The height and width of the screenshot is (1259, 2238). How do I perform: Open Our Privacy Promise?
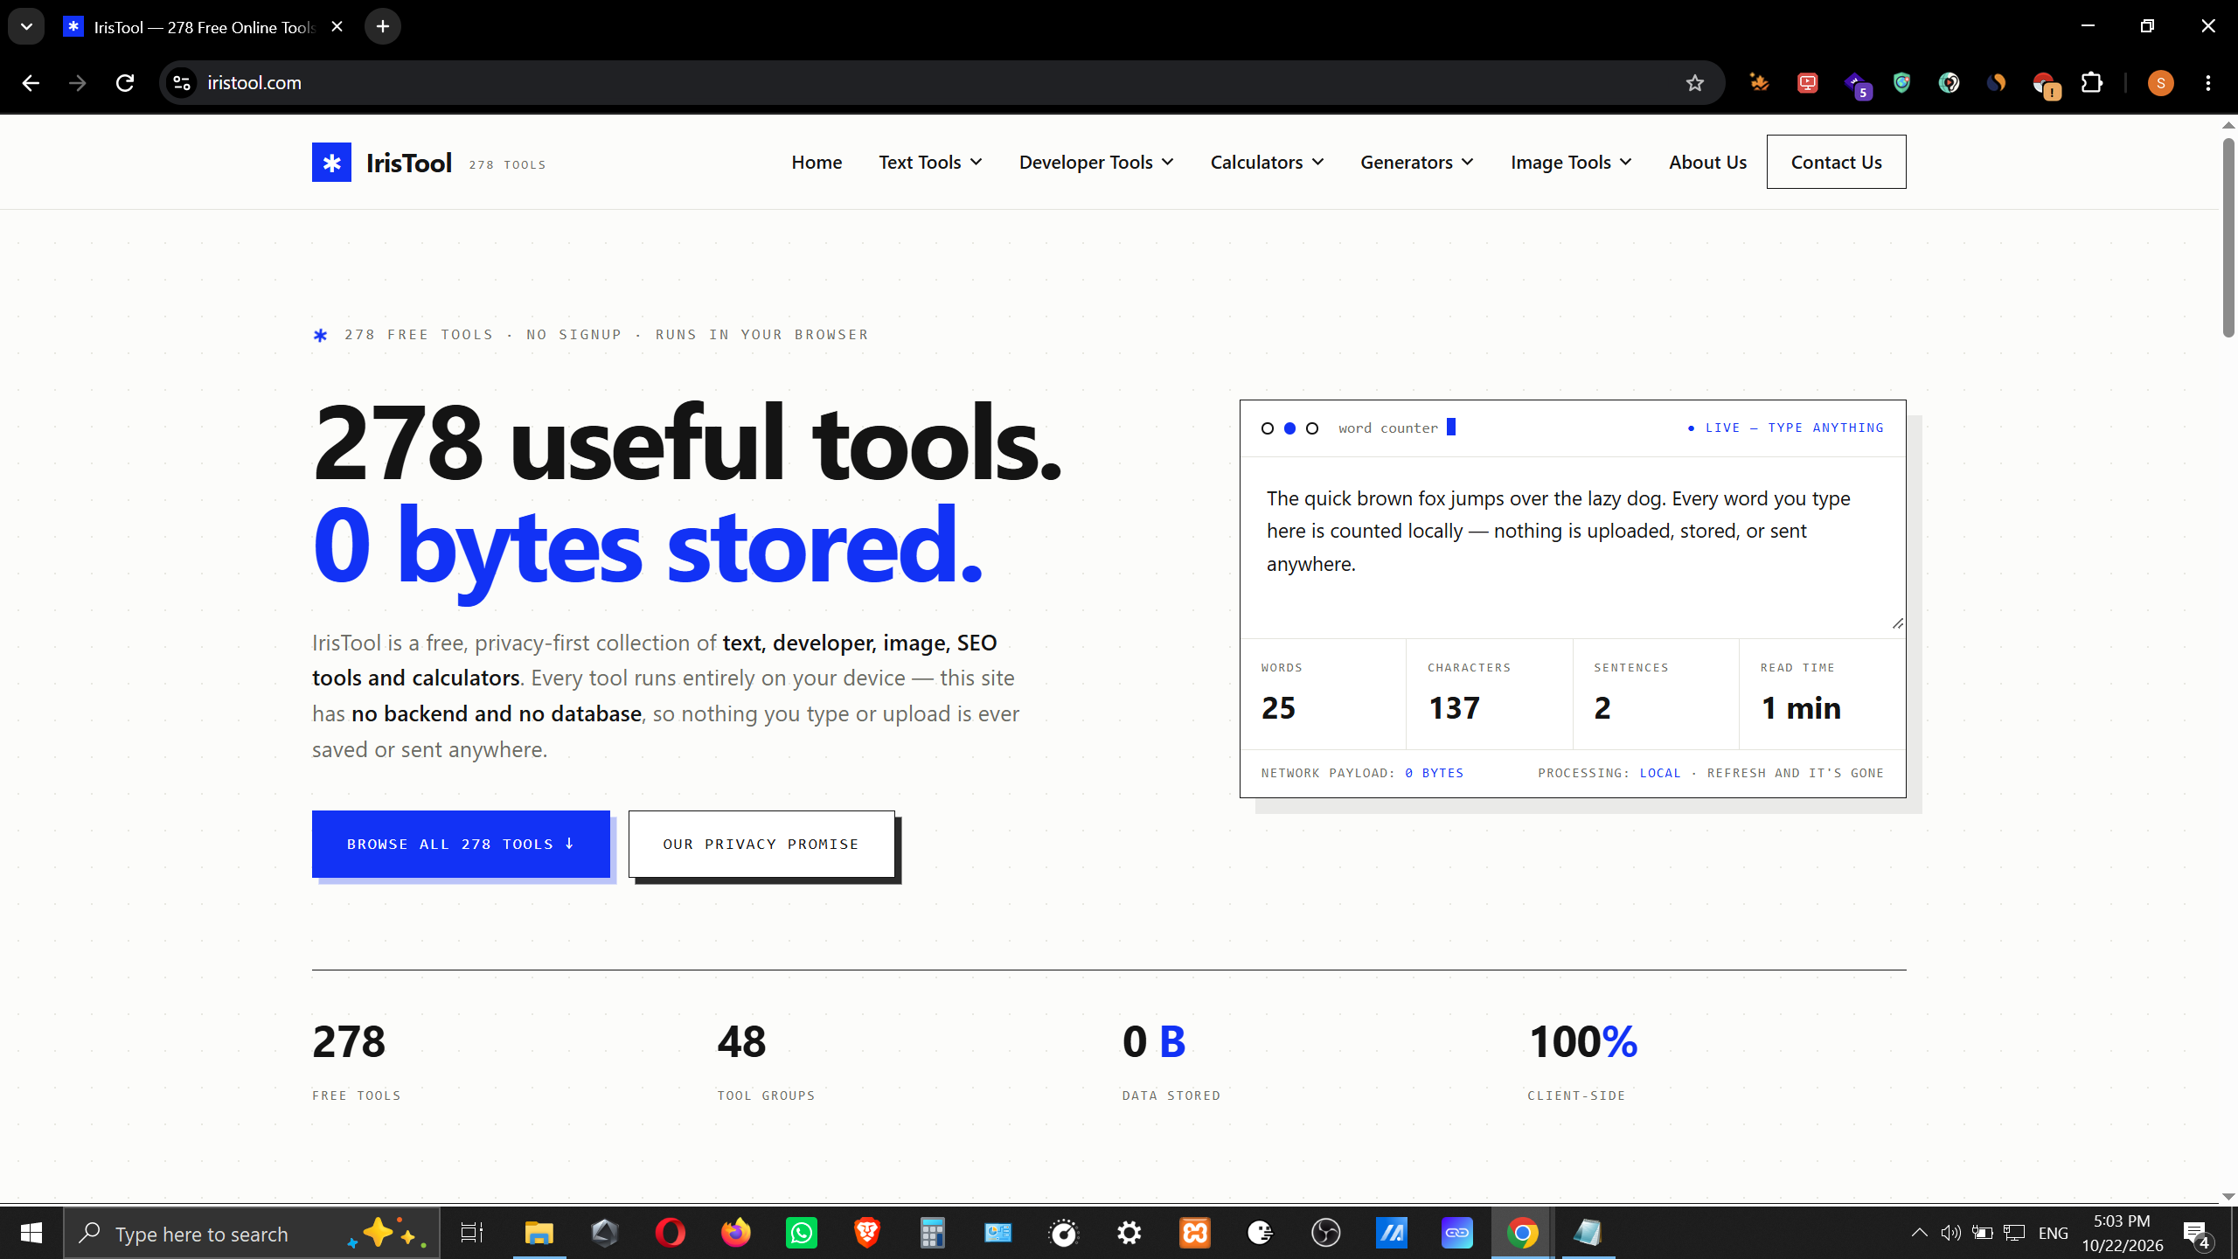click(761, 844)
